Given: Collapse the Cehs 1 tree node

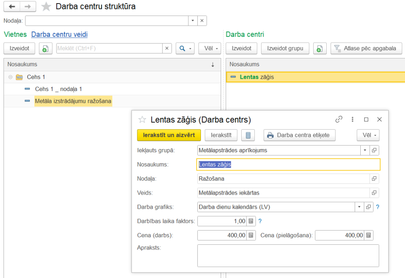Looking at the screenshot, I should 9,77.
